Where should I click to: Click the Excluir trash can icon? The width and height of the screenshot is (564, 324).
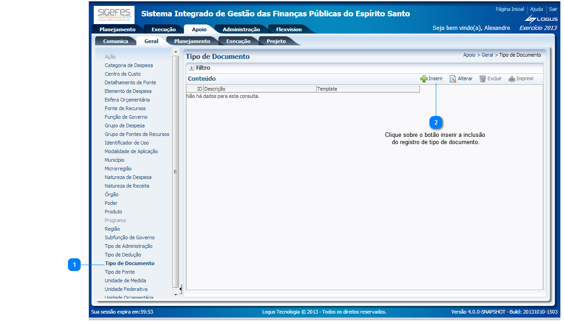pyautogui.click(x=482, y=79)
